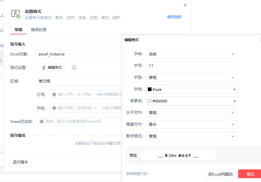Close the 设置格式 dialog
Screen dimensions: 261x182
click(x=185, y=5)
